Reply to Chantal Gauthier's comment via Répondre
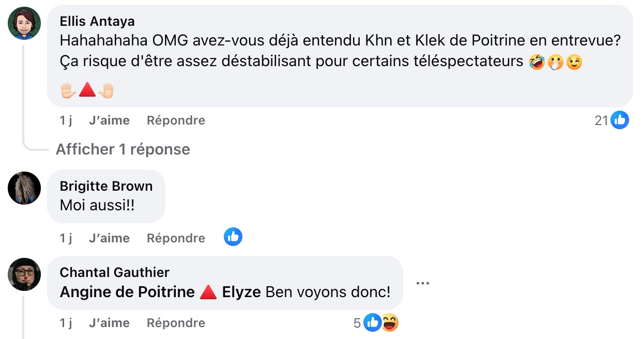Viewport: 642px width, 339px height. (x=176, y=323)
